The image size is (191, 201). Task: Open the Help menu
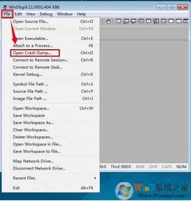click(x=81, y=14)
